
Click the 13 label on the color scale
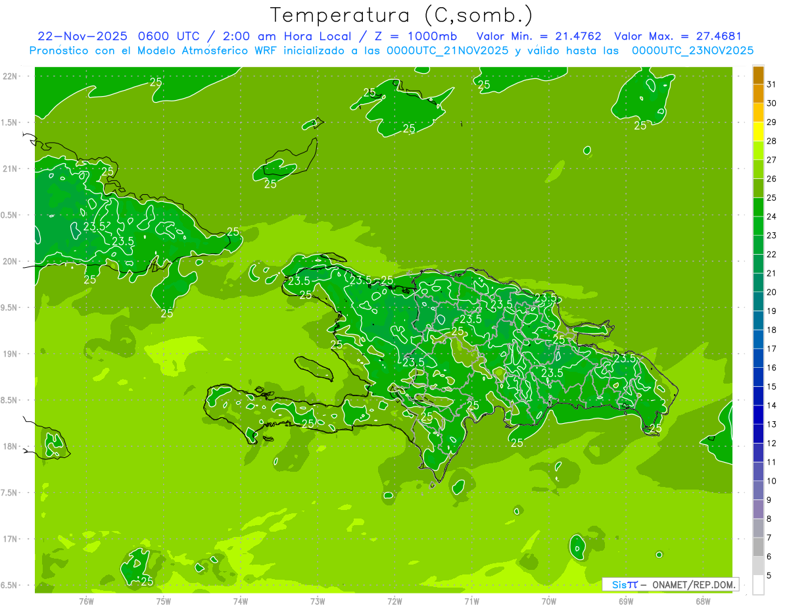coord(771,424)
